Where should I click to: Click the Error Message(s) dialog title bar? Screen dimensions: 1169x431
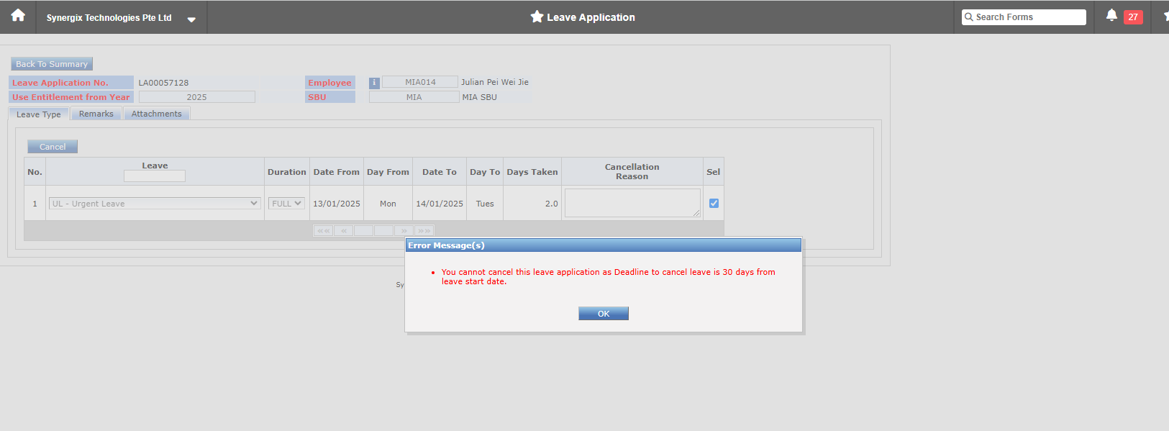604,245
